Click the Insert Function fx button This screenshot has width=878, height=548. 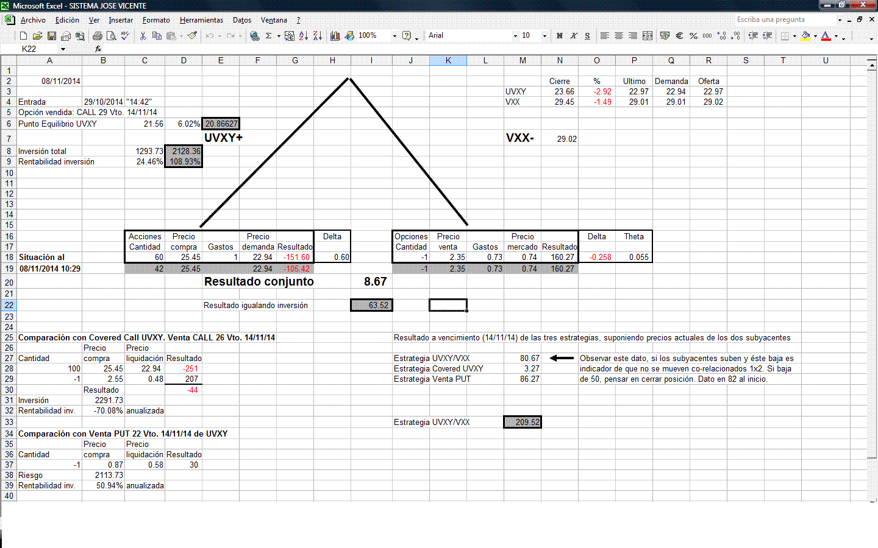coord(98,49)
